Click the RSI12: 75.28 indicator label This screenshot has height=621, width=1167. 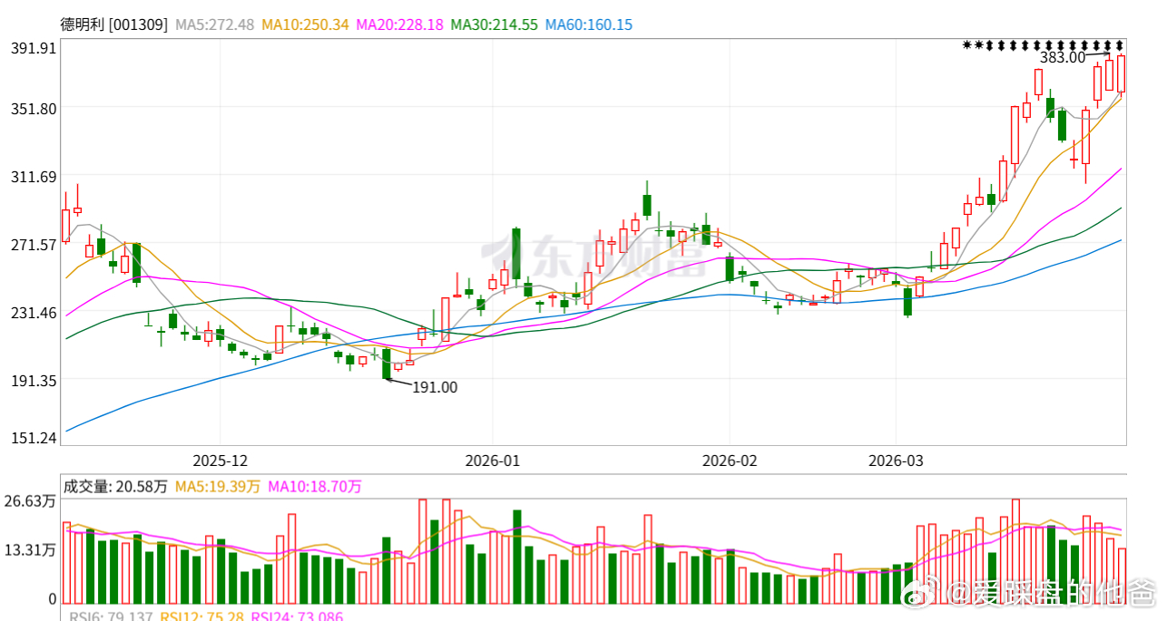201,616
